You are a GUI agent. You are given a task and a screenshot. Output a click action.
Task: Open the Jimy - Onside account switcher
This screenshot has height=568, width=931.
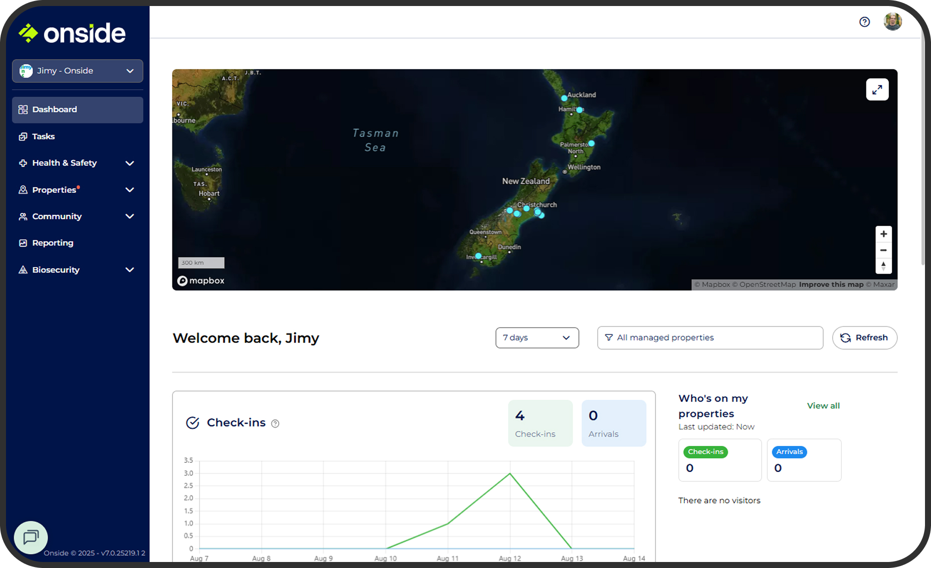coord(77,71)
